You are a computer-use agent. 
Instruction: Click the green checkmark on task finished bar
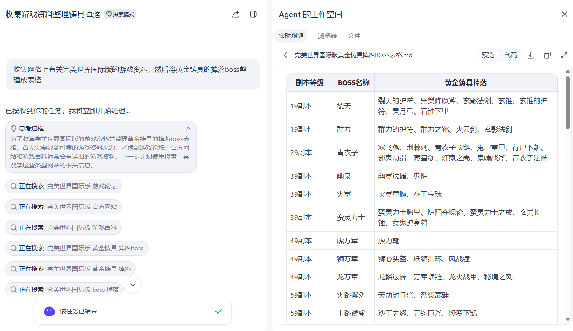(x=219, y=311)
